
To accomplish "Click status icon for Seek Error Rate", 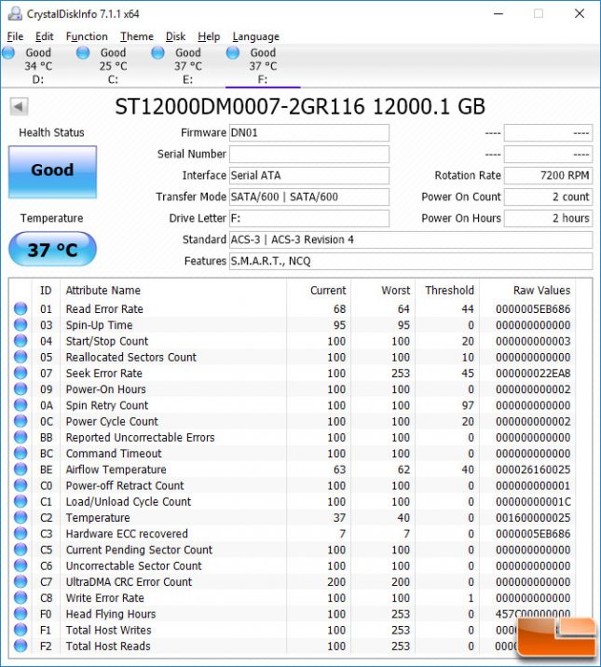I will 20,373.
